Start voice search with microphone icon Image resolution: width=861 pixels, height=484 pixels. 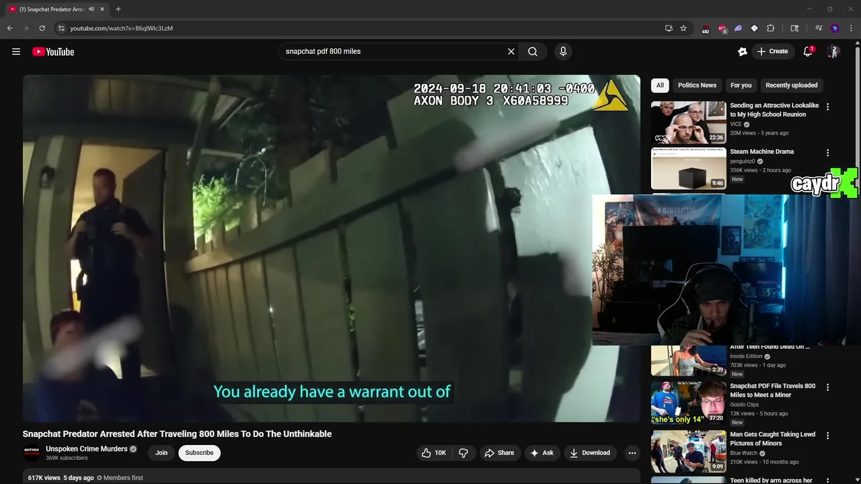click(563, 52)
